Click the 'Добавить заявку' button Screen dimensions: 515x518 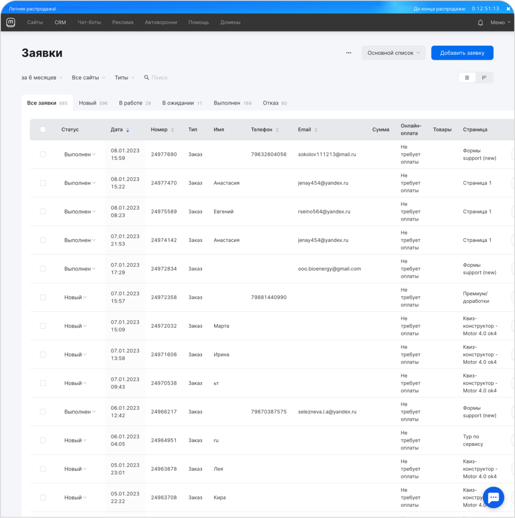(462, 53)
